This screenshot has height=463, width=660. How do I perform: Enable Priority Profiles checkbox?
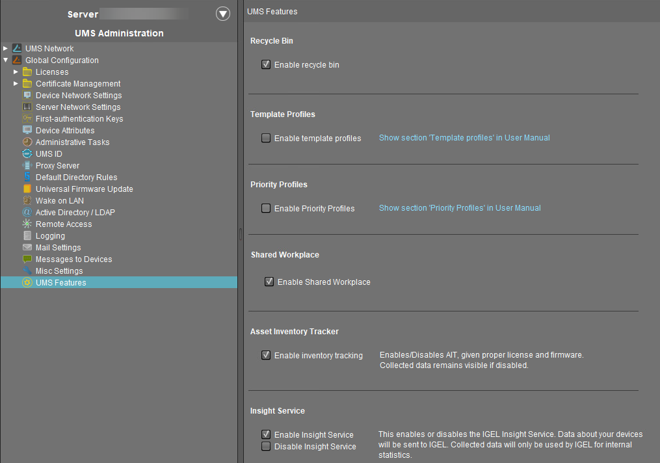coord(266,209)
